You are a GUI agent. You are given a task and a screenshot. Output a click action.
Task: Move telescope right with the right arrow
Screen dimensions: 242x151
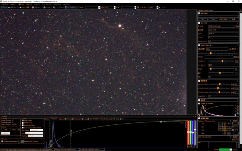(x=229, y=128)
